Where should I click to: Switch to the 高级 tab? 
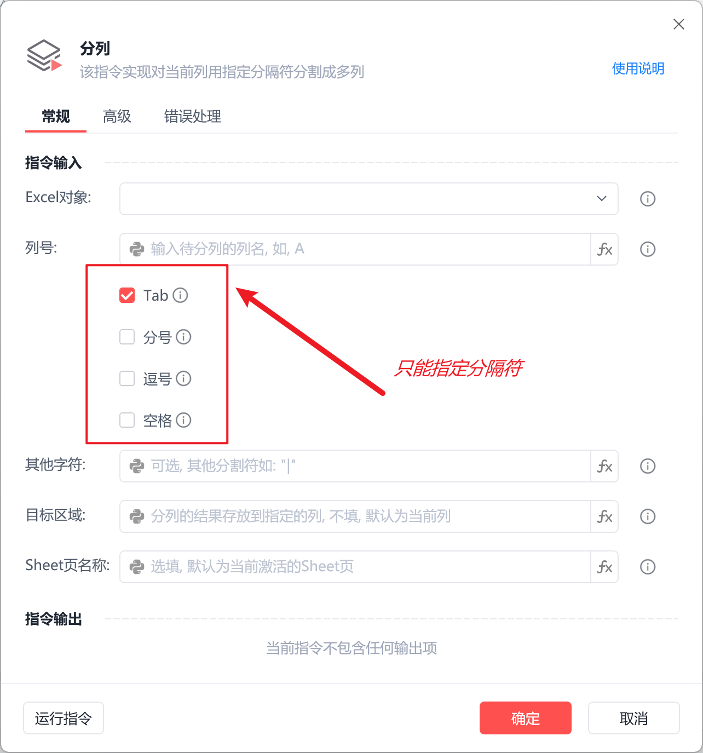point(117,116)
